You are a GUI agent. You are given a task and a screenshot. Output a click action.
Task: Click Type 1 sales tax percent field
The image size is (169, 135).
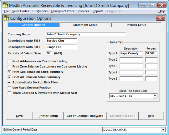tap(151, 53)
